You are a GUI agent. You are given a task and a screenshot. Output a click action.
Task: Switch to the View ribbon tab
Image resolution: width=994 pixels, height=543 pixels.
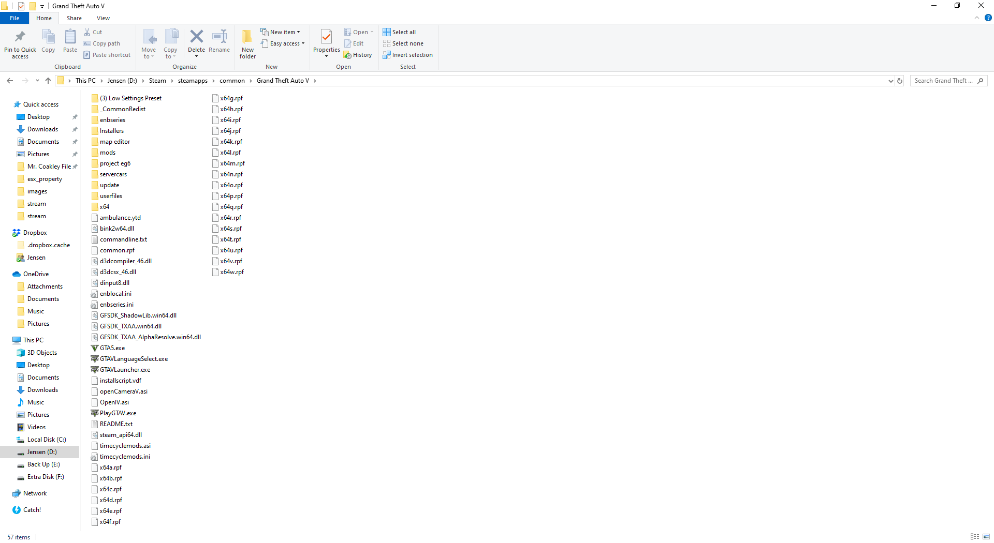coord(103,18)
